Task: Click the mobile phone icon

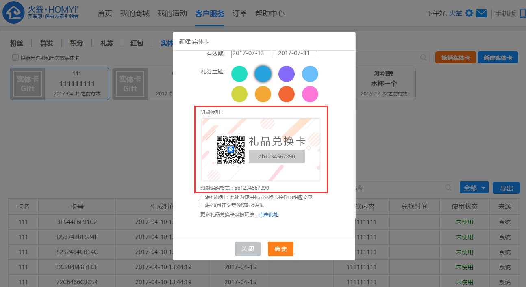Action: (x=523, y=13)
